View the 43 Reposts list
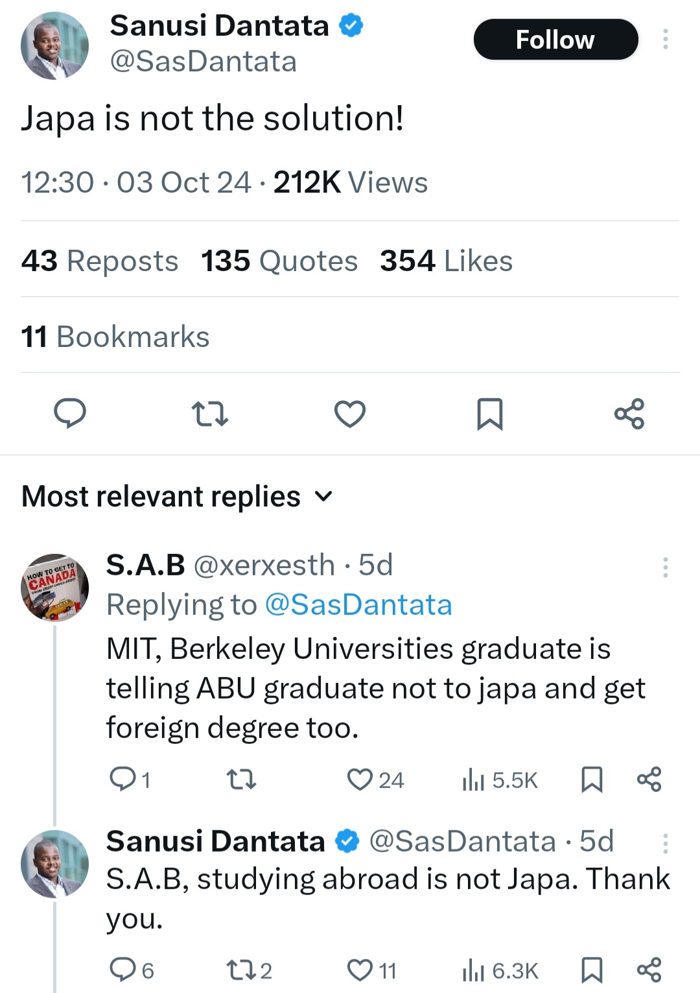 pyautogui.click(x=99, y=261)
